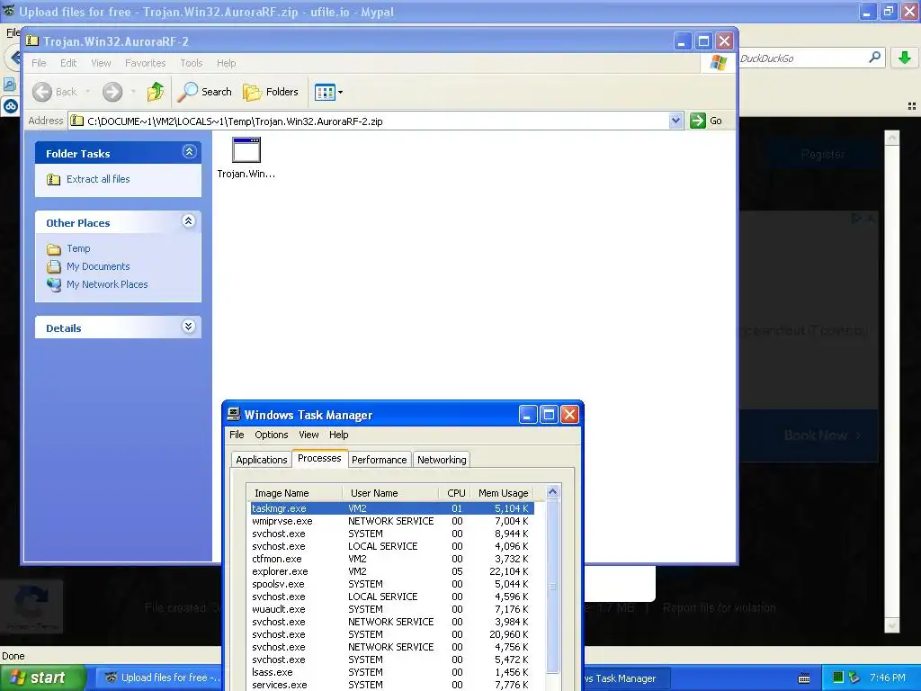Click the Explorer window title bar zip icon

tap(33, 41)
